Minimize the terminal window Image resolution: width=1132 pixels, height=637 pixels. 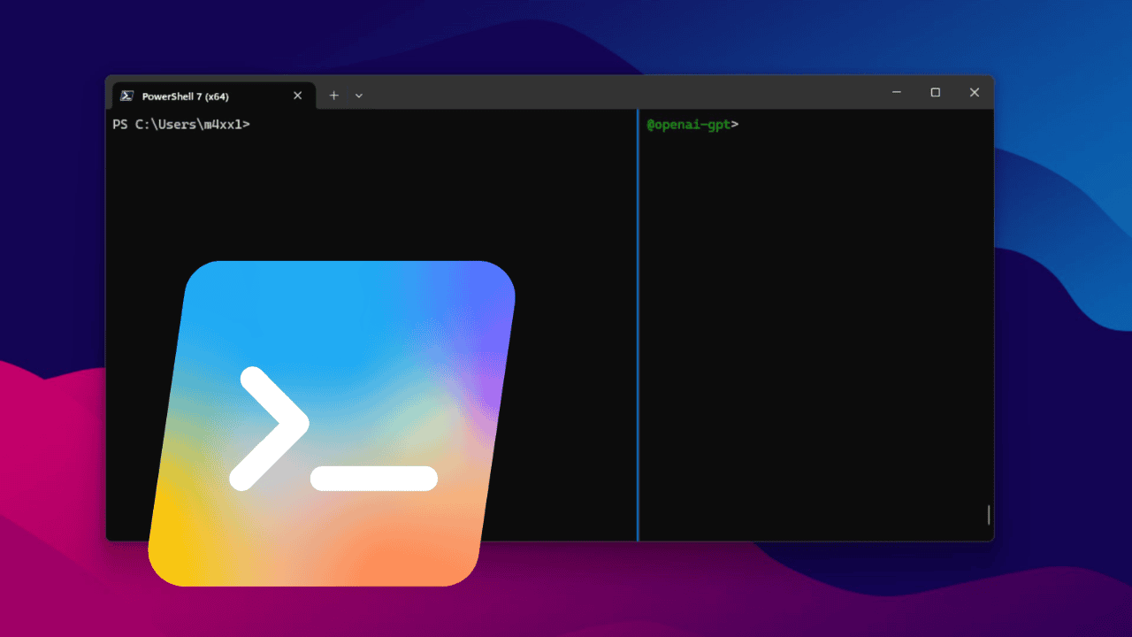896,93
